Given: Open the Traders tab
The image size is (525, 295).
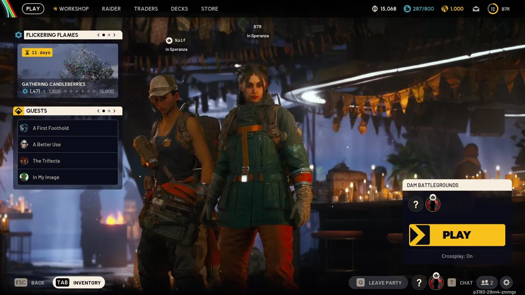Looking at the screenshot, I should click(146, 9).
